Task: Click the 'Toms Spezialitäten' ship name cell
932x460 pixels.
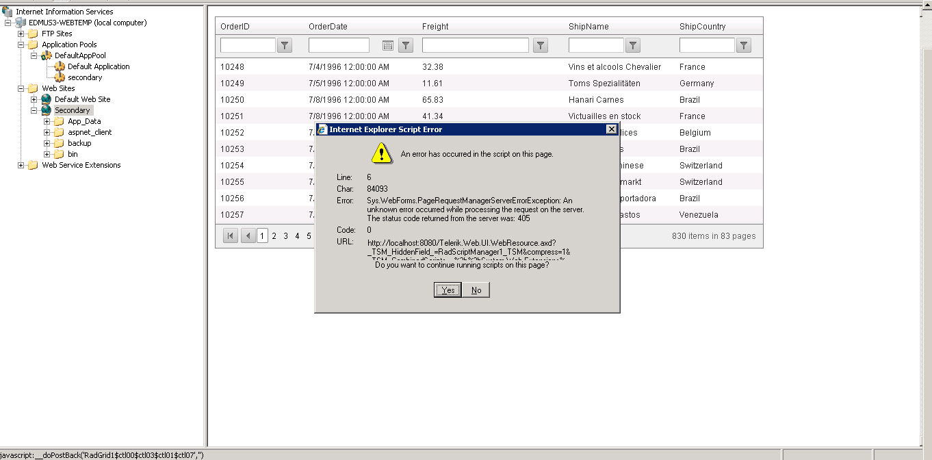Action: pyautogui.click(x=604, y=84)
